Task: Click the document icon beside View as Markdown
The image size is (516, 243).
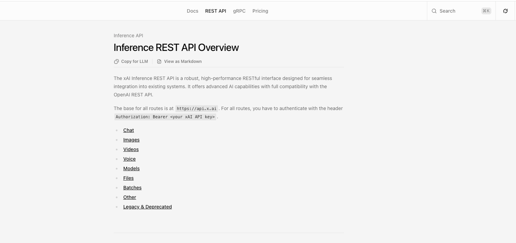Action: [x=159, y=62]
